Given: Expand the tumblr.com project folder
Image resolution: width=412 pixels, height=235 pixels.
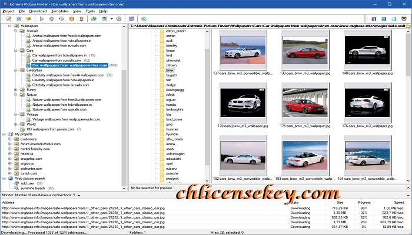Looking at the screenshot, I should [10, 174].
